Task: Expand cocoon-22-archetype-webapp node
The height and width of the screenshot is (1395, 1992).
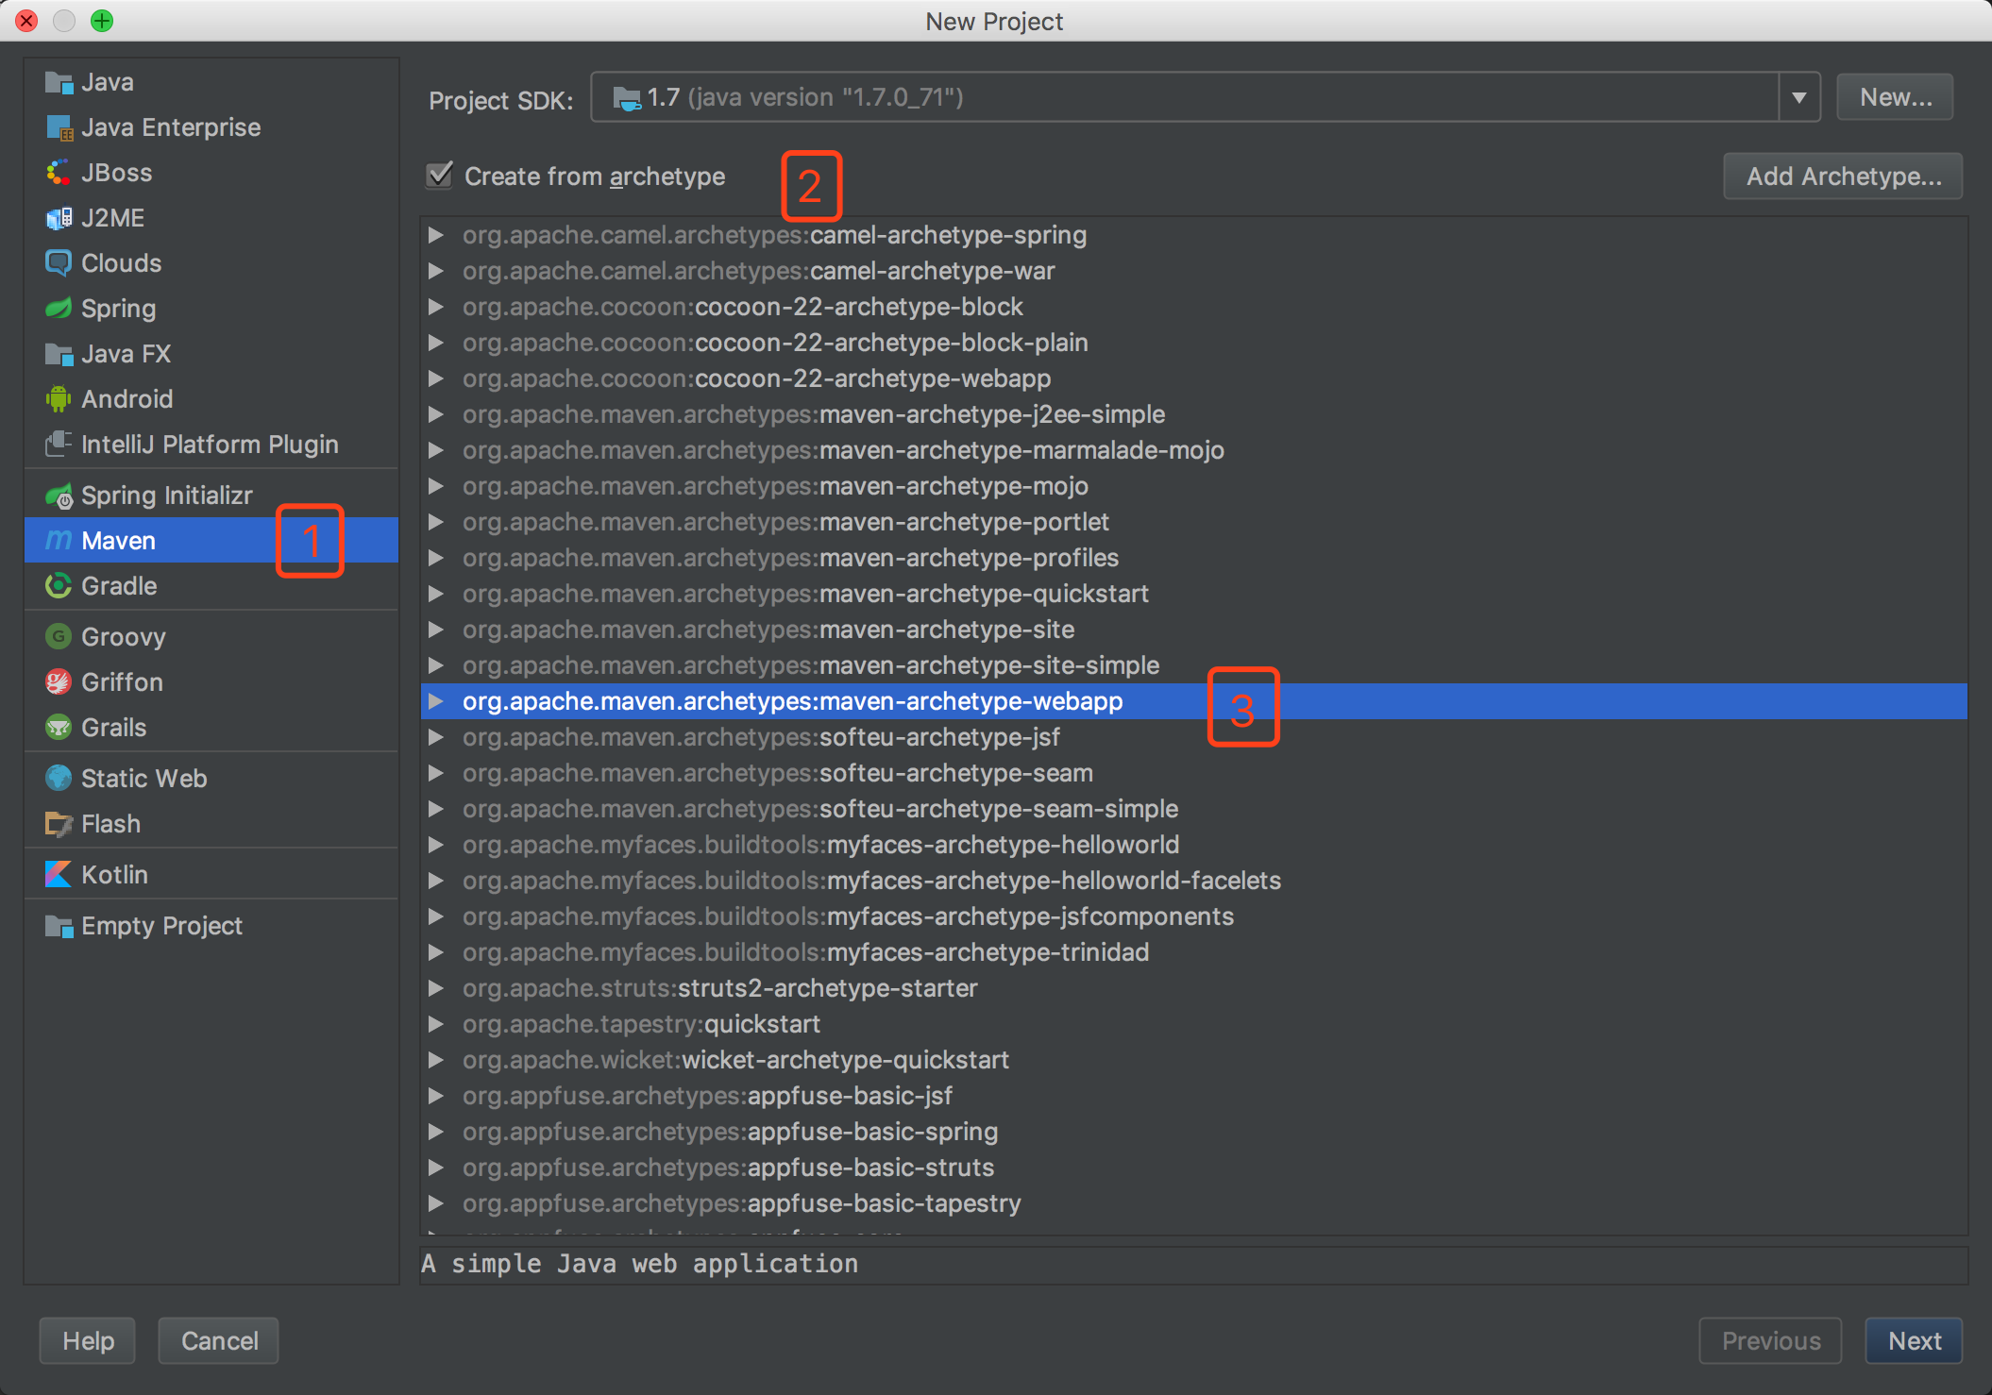Action: click(x=436, y=378)
